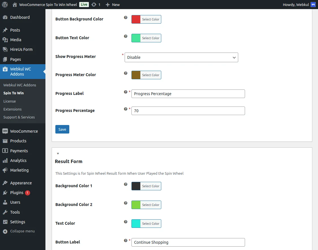
Task: Click the Webkul WC Addons bag icon
Action: [5, 69]
